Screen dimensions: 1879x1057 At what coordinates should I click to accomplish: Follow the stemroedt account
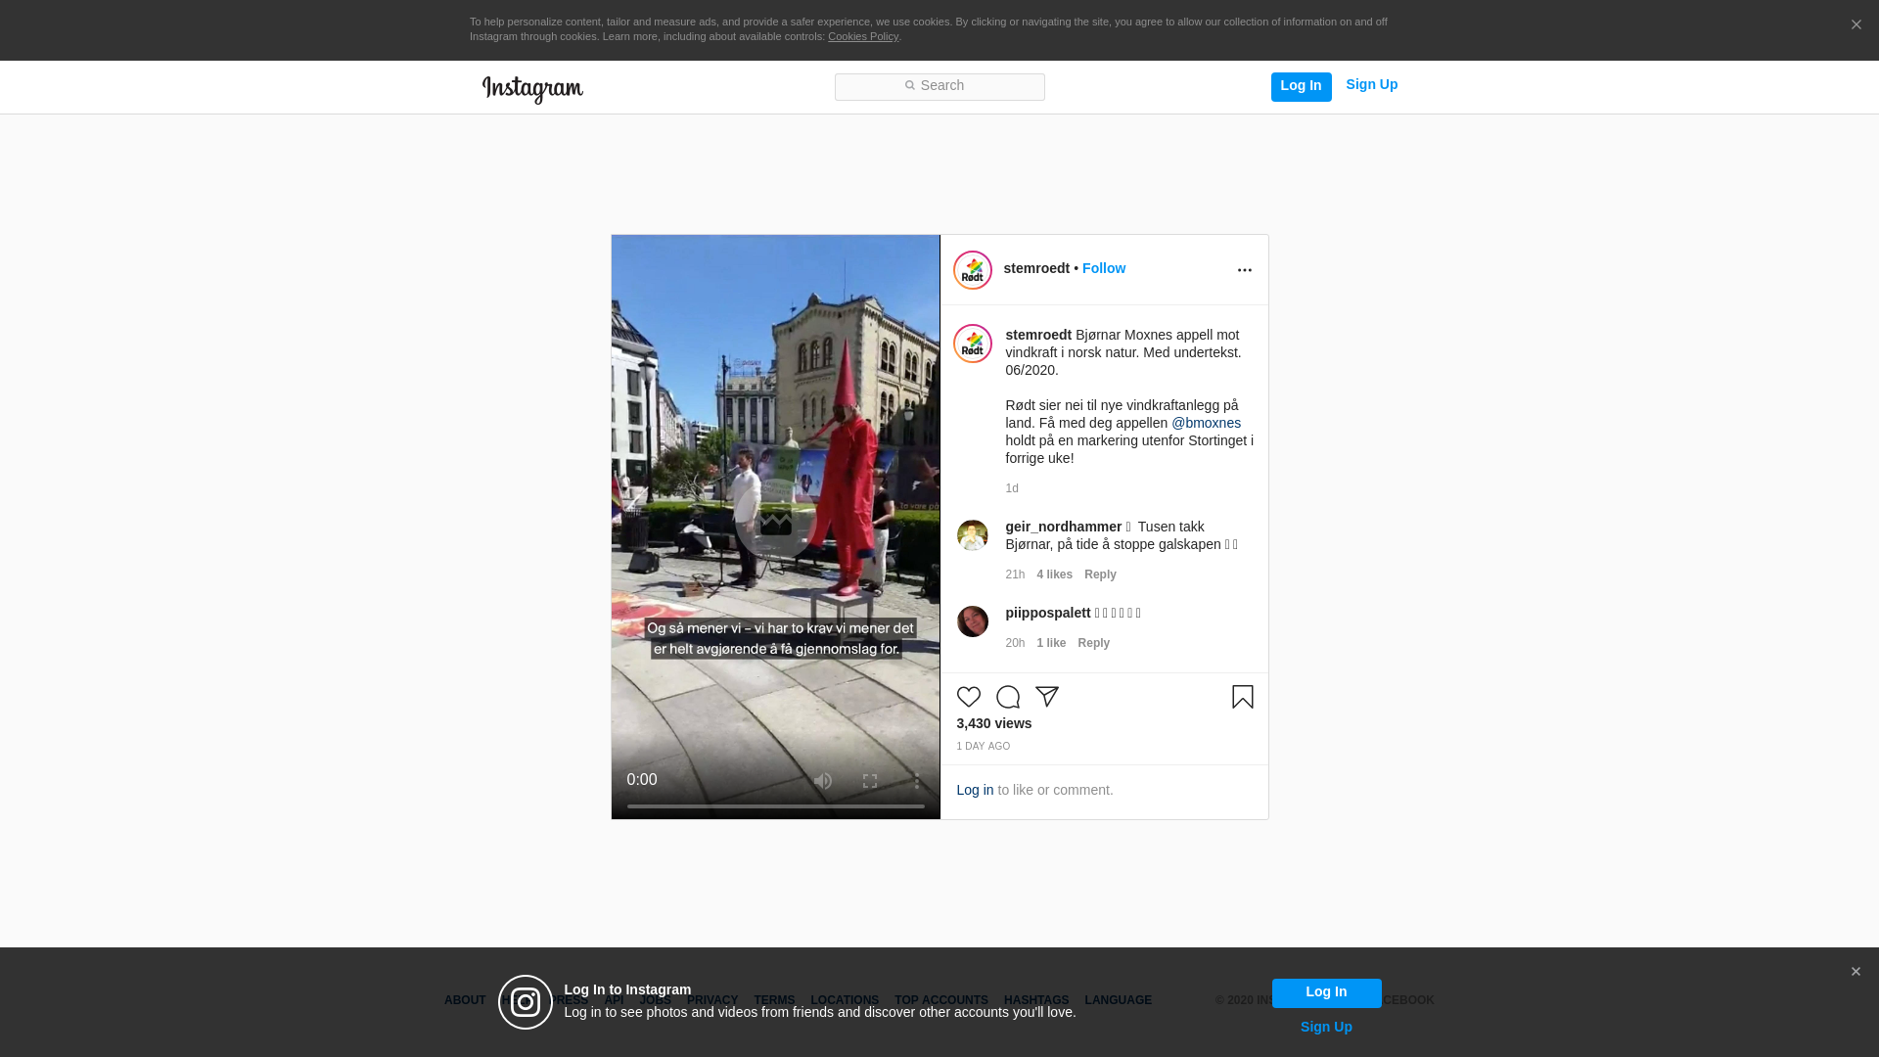click(1103, 268)
